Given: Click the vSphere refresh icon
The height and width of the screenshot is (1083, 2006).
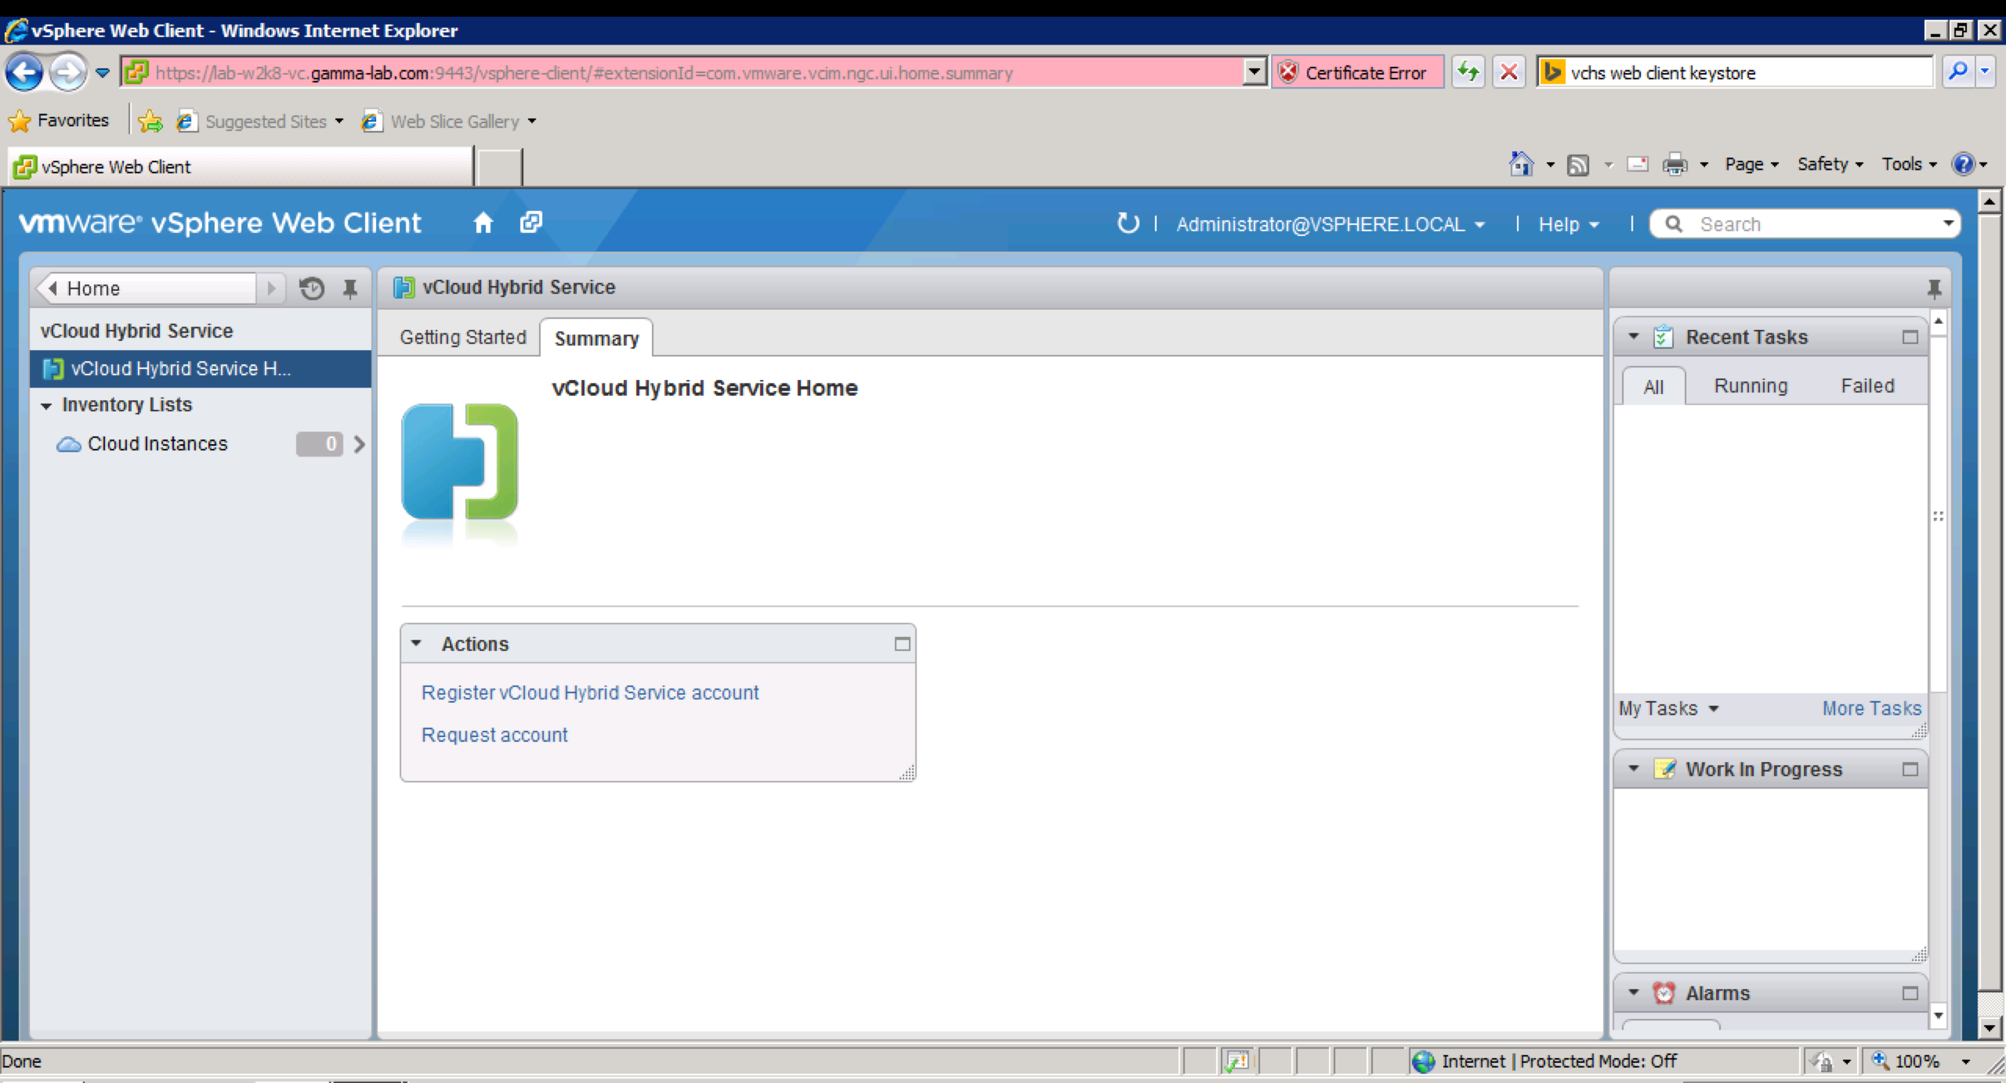Looking at the screenshot, I should click(1127, 223).
